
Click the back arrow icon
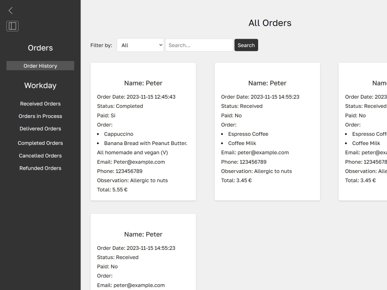tap(10, 10)
